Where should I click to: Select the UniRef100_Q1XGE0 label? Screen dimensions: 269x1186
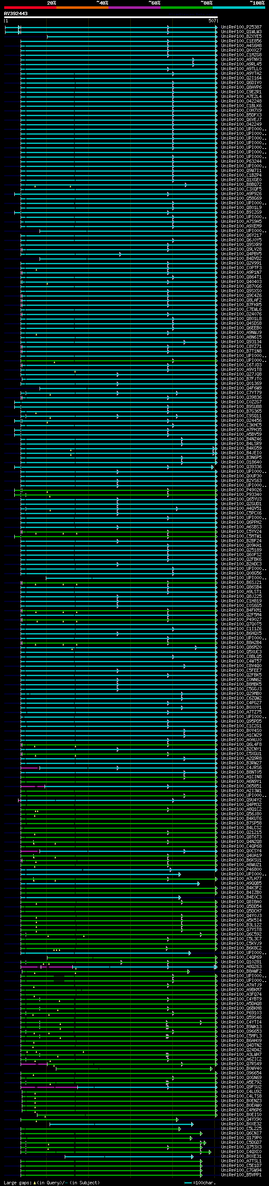point(241,180)
